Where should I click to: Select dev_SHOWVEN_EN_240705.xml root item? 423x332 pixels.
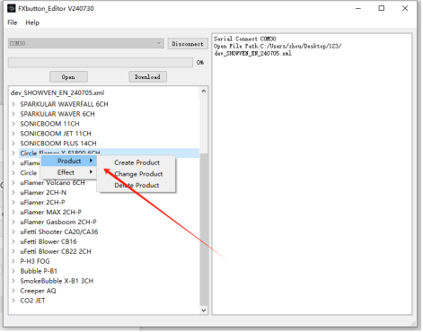(x=57, y=92)
